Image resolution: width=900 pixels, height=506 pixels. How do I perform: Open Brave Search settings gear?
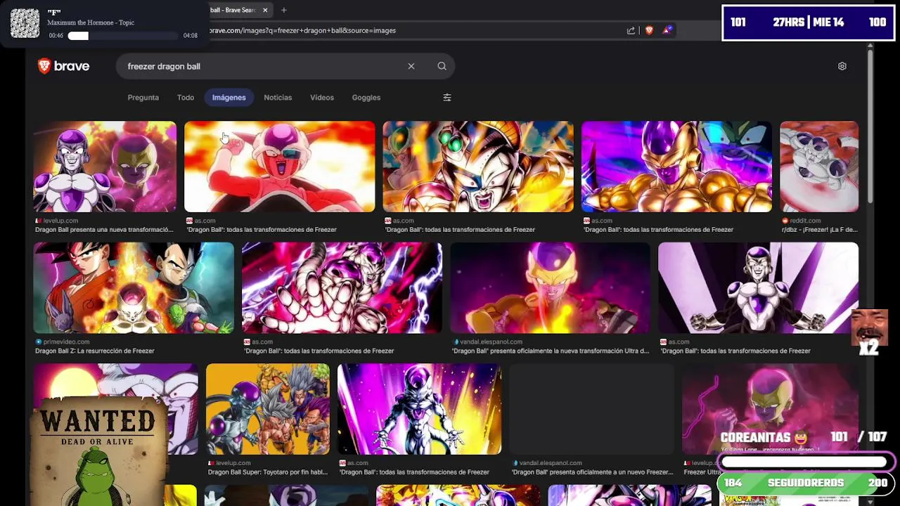[842, 66]
